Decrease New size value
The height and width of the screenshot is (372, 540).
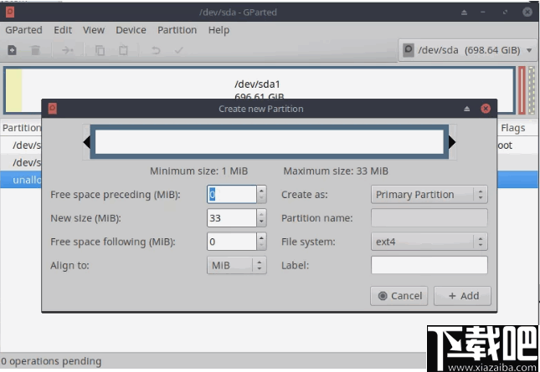262,222
